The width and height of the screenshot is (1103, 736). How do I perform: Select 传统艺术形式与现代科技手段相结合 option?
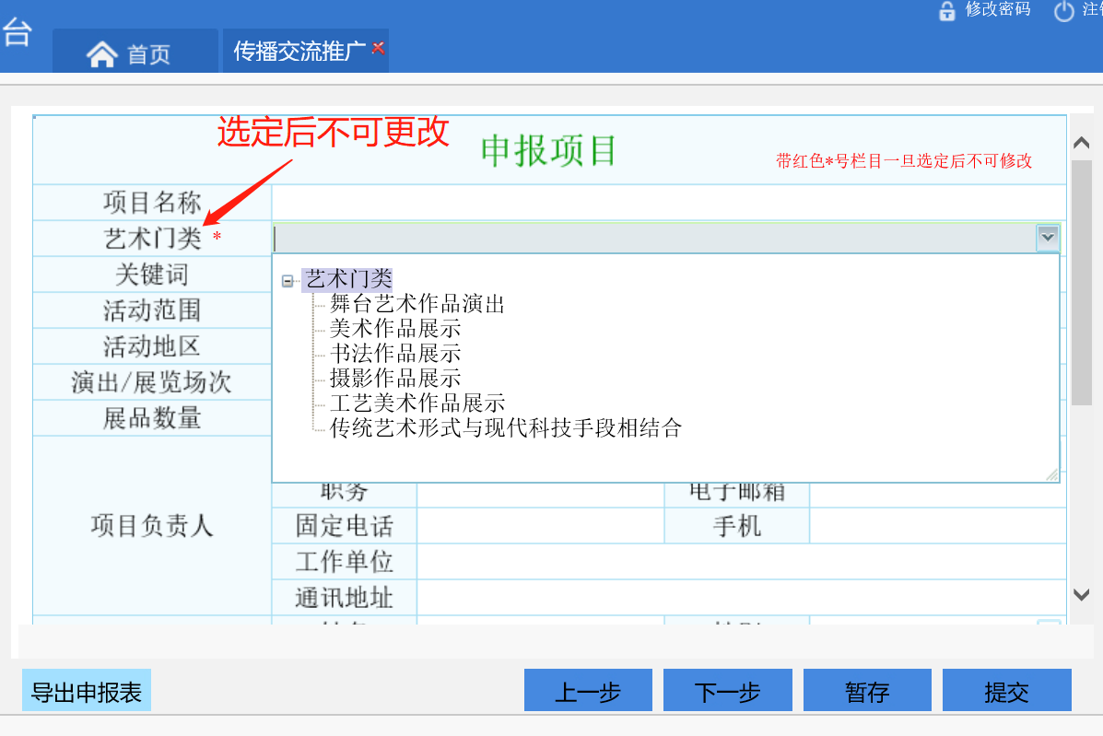point(505,428)
